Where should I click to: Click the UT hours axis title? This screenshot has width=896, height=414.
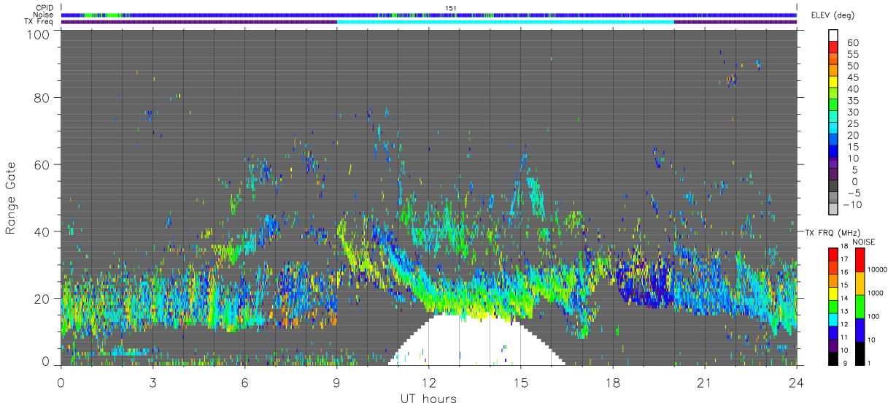428,399
